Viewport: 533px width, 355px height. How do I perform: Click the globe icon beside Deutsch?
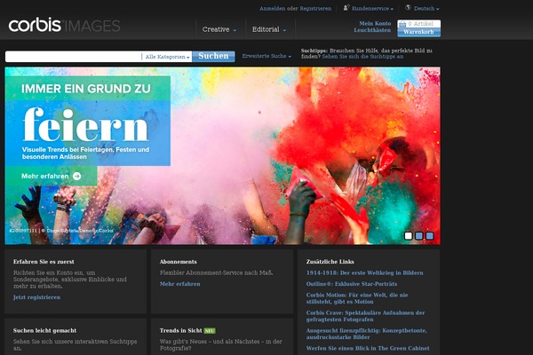(x=408, y=7)
